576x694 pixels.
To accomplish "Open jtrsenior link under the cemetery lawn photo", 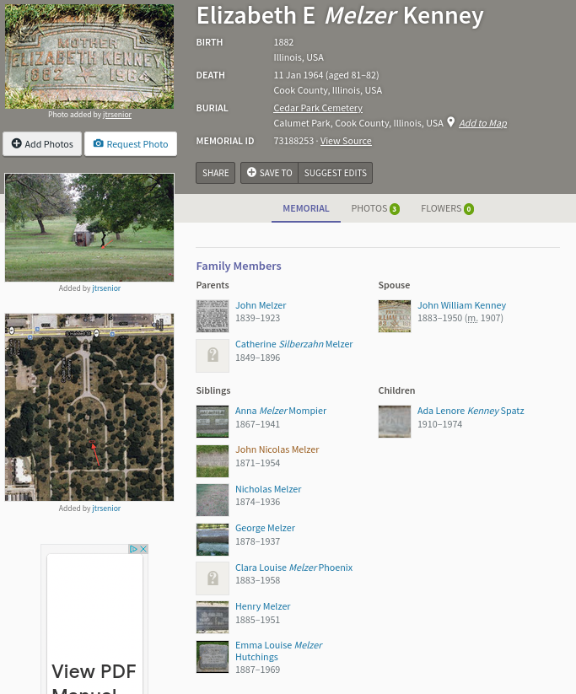I will point(106,288).
